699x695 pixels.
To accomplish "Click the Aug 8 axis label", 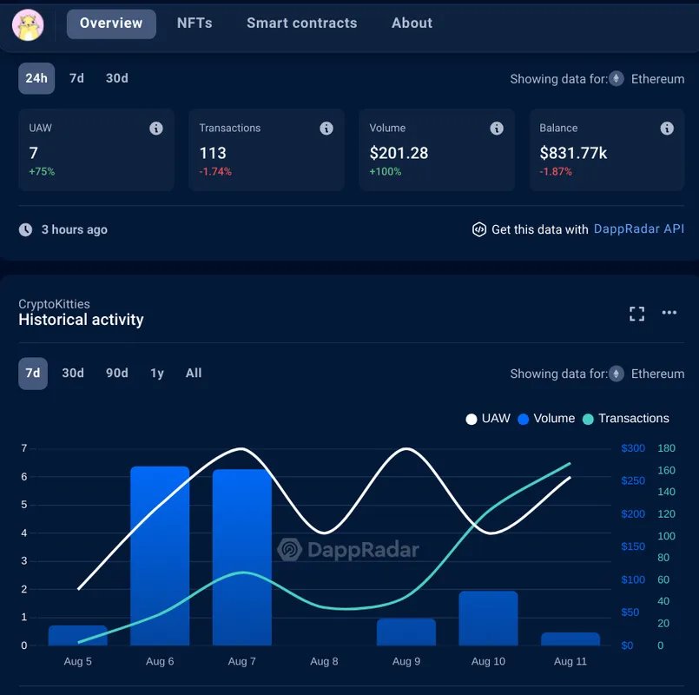I will 324,661.
